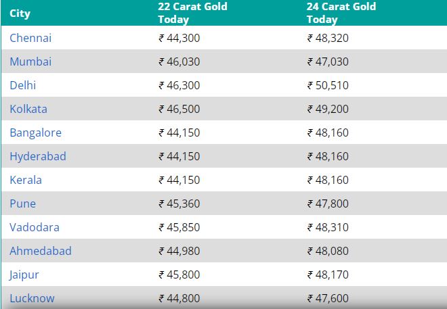Select Pune 22 carat price ₹ 45,360
The image size is (447, 309).
179,204
